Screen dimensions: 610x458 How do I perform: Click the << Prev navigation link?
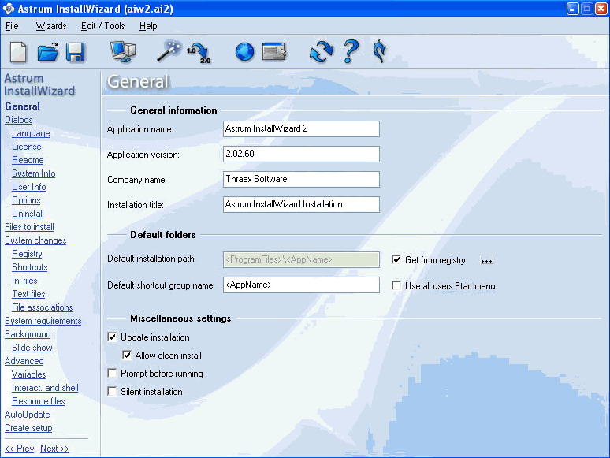pos(20,449)
